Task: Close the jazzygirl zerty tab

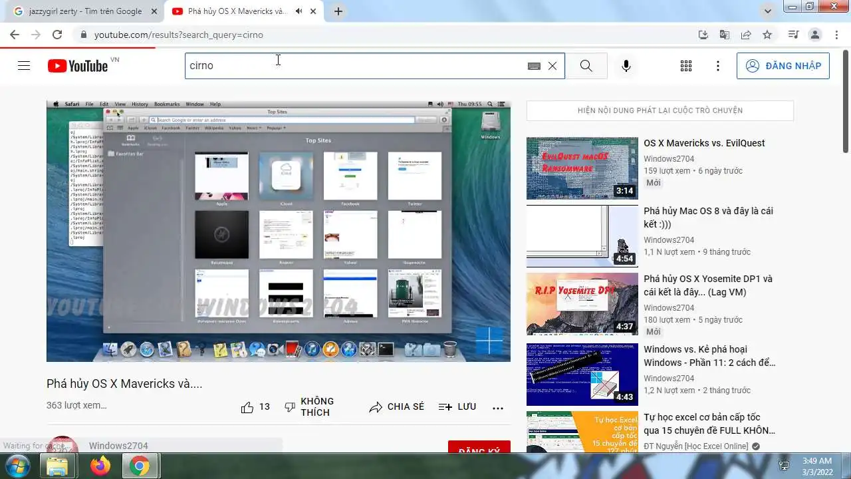Action: [x=154, y=11]
